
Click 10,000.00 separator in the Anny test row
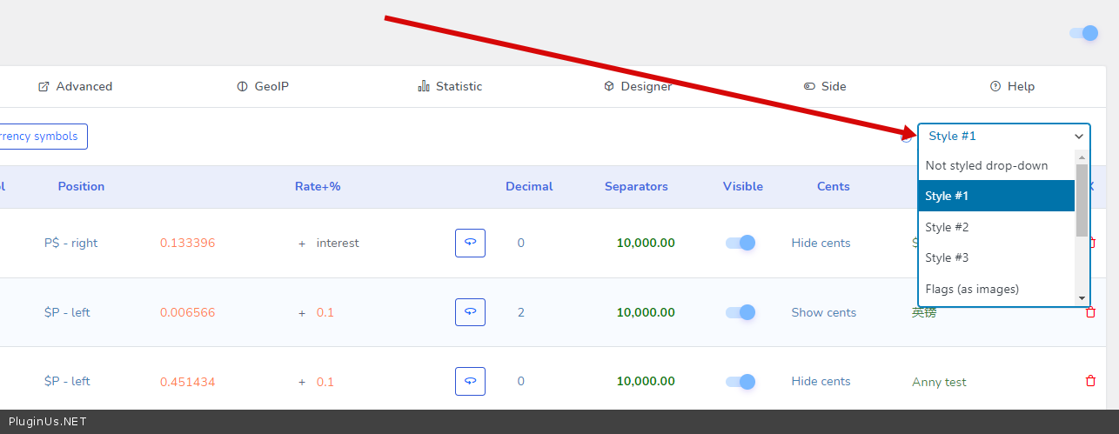(x=646, y=381)
